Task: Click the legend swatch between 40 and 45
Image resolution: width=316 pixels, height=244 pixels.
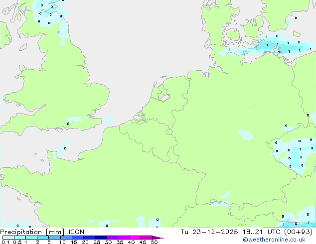Action: click(135, 238)
